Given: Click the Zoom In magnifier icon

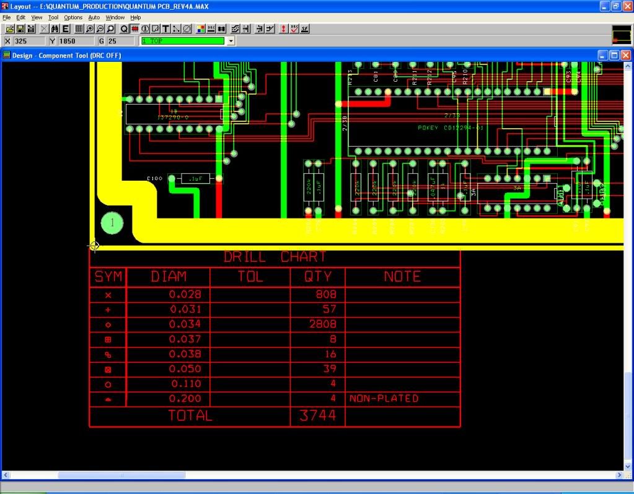Looking at the screenshot, I should (90, 28).
